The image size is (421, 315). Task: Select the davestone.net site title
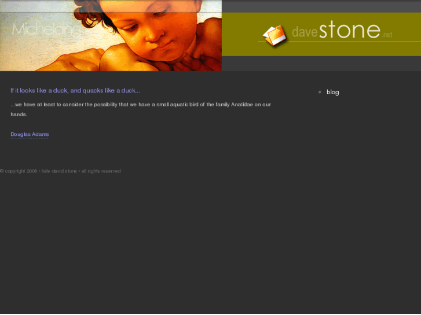point(342,30)
